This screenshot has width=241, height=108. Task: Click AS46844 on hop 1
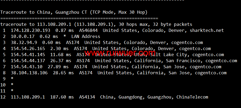(88, 31)
